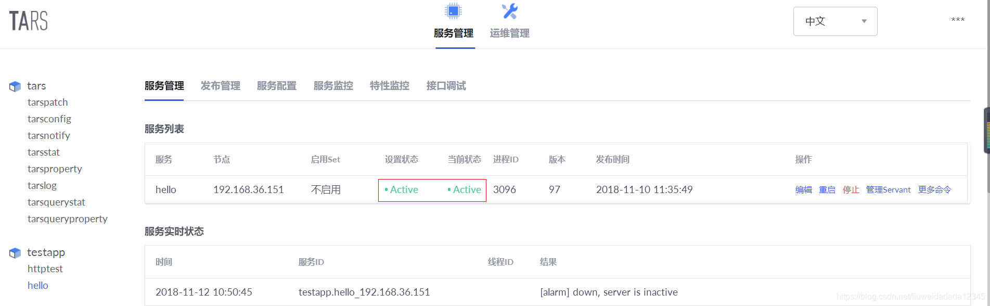This screenshot has width=990, height=306.
Task: Open the 接口调试 tab
Action: pyautogui.click(x=446, y=86)
